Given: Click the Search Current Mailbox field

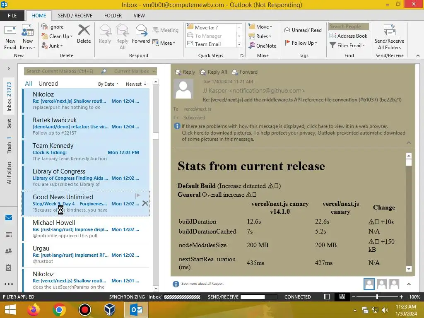Looking at the screenshot, I should point(63,71).
